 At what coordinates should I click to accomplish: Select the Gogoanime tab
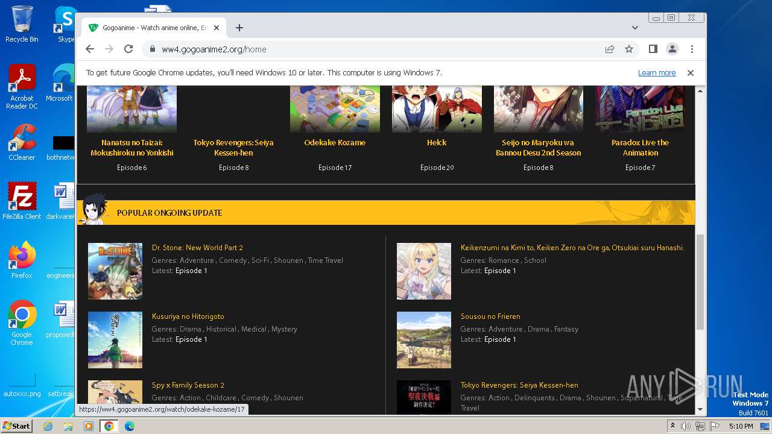[x=154, y=28]
